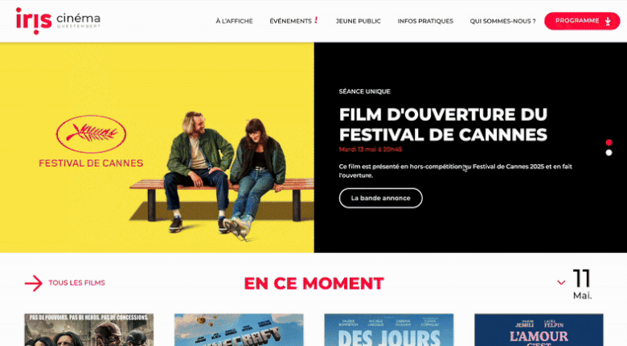
Task: Expand the date chevron next to 11 Mai
Action: coord(561,282)
